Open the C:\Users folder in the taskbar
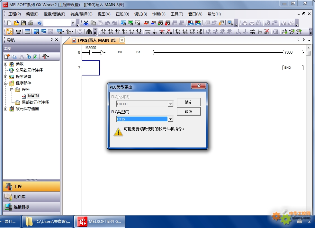Screen dimensions: 315x228 pos(48,222)
